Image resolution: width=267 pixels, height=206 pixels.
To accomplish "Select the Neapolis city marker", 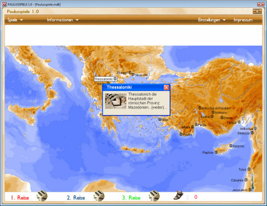I will [133, 75].
